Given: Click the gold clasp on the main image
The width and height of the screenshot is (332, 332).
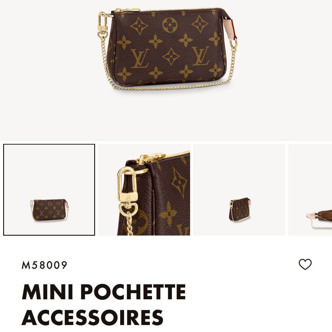Looking at the screenshot, I should tap(102, 24).
